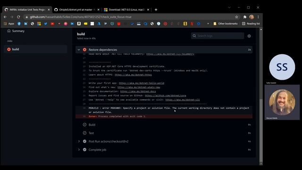The height and width of the screenshot is (170, 302).
Task: Click the Apps grid shortcut
Action: 9,24
